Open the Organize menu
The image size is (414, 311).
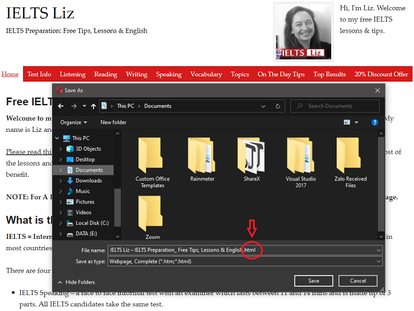tap(73, 122)
